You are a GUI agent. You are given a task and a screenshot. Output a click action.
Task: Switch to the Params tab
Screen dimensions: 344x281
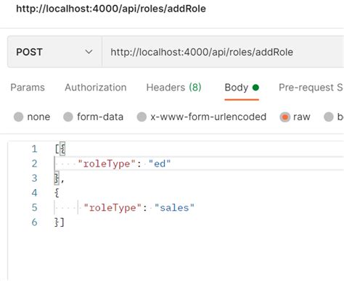[28, 88]
